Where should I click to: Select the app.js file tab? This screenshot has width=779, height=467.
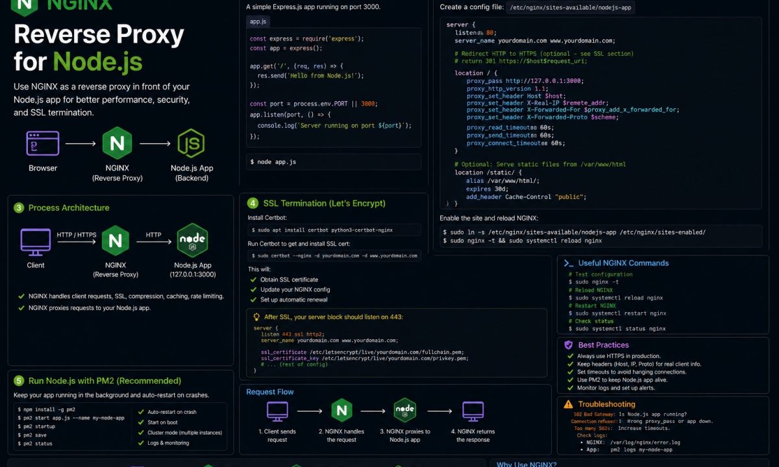[258, 21]
